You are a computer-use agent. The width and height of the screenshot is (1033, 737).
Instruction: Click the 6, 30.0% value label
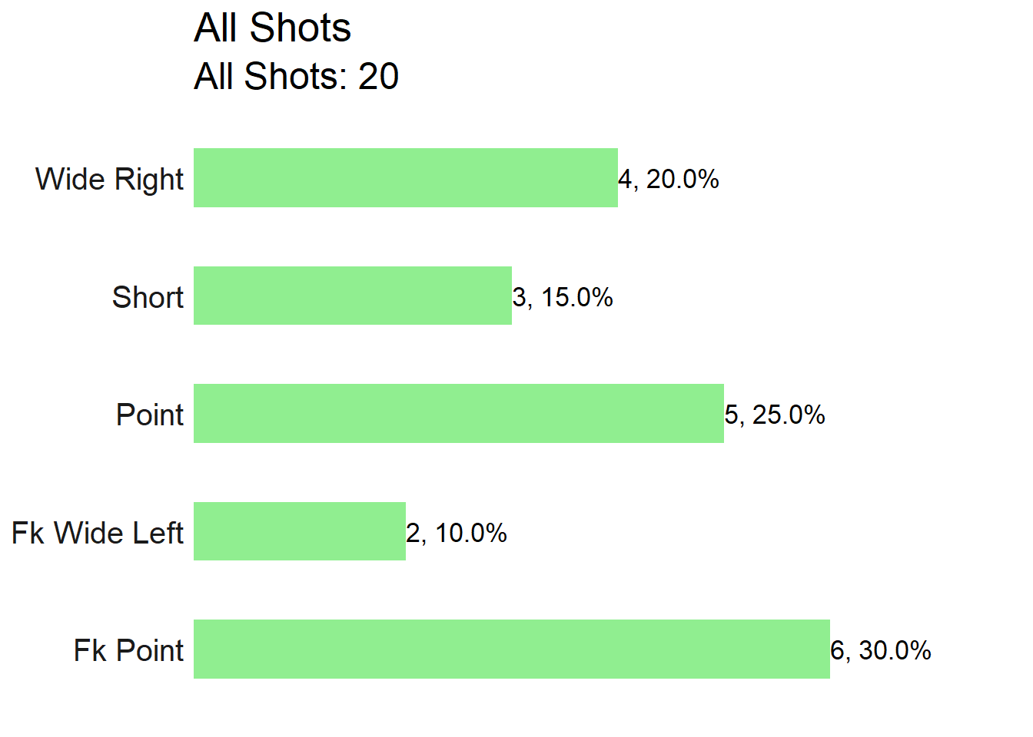tap(881, 650)
